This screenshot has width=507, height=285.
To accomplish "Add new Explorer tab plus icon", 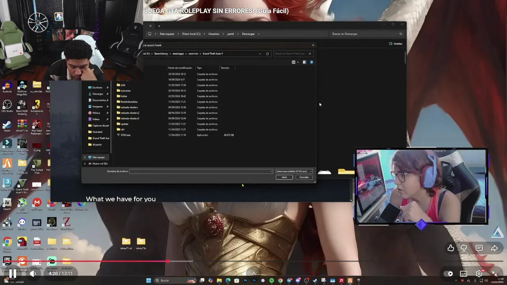I will 159,26.
